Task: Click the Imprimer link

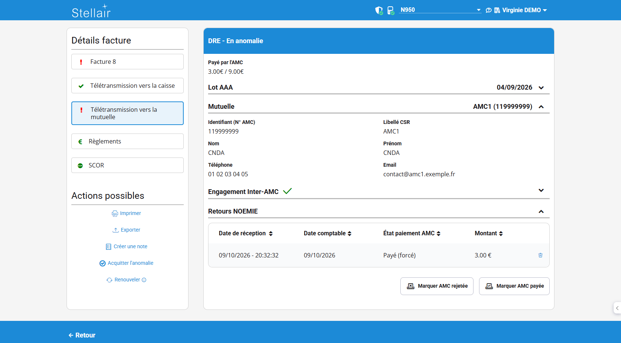Action: 126,213
